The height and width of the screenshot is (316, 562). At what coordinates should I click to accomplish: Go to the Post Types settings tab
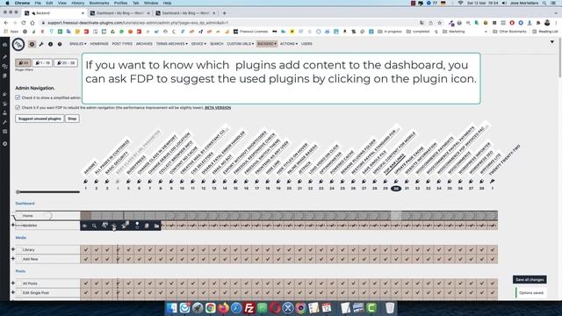coord(122,44)
